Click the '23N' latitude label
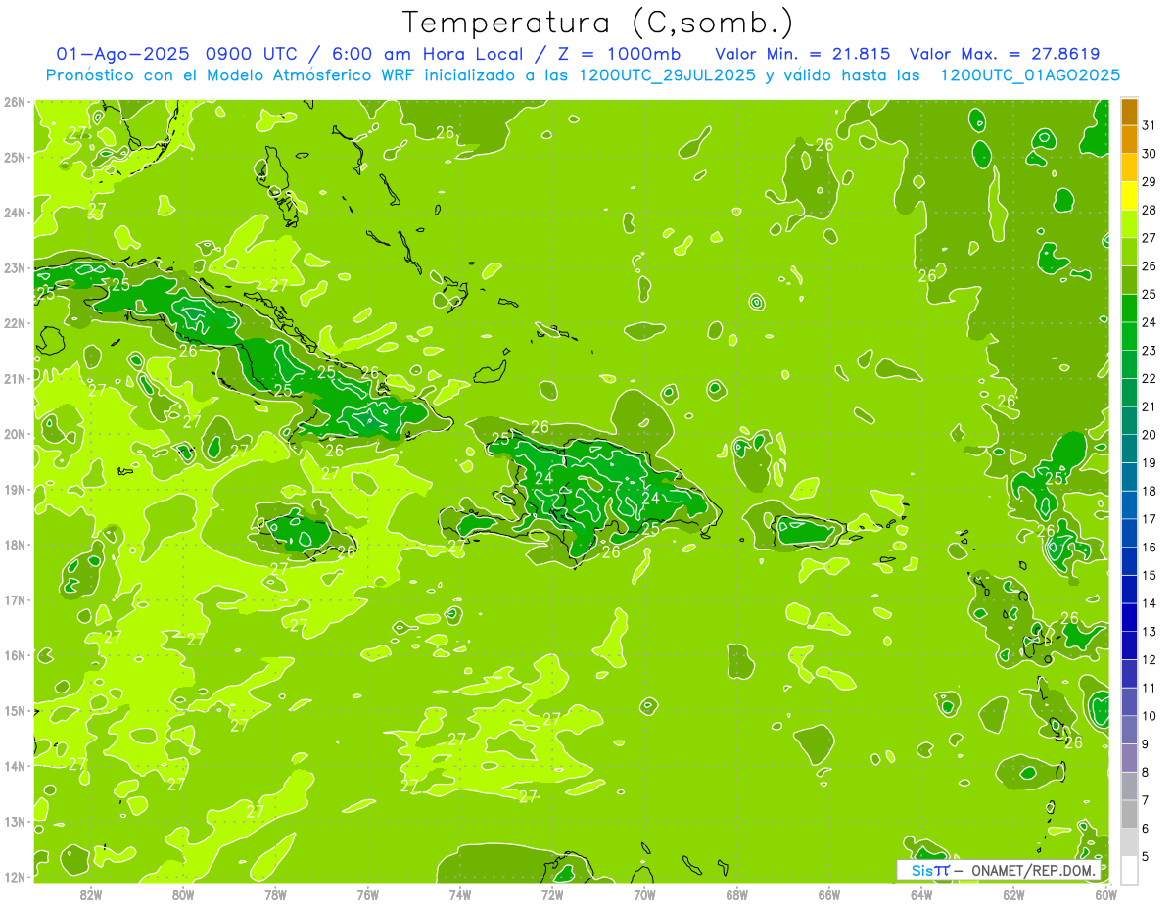 click(14, 267)
